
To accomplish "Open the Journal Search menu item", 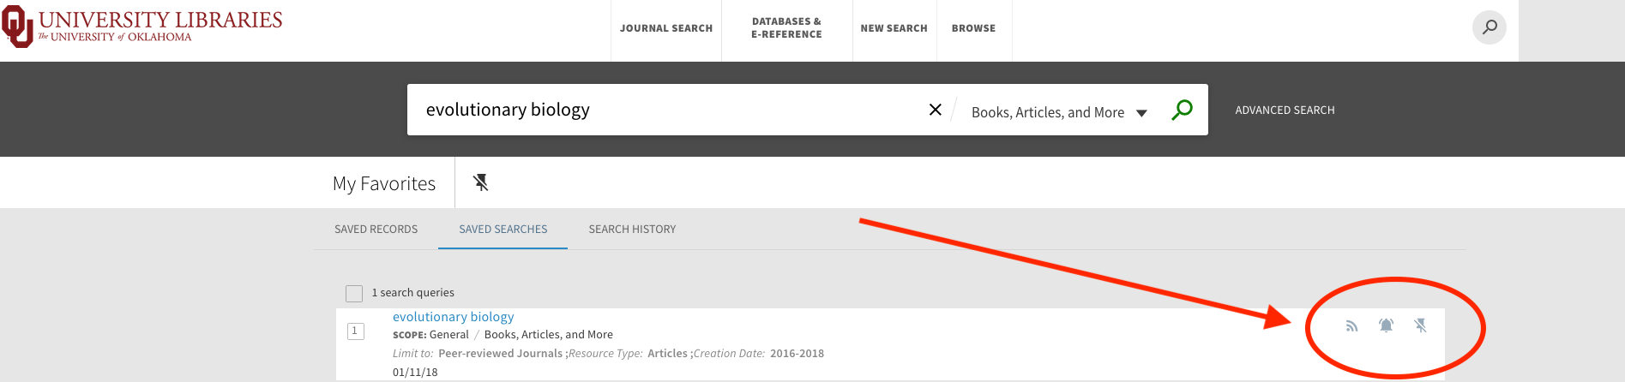I will (x=666, y=28).
